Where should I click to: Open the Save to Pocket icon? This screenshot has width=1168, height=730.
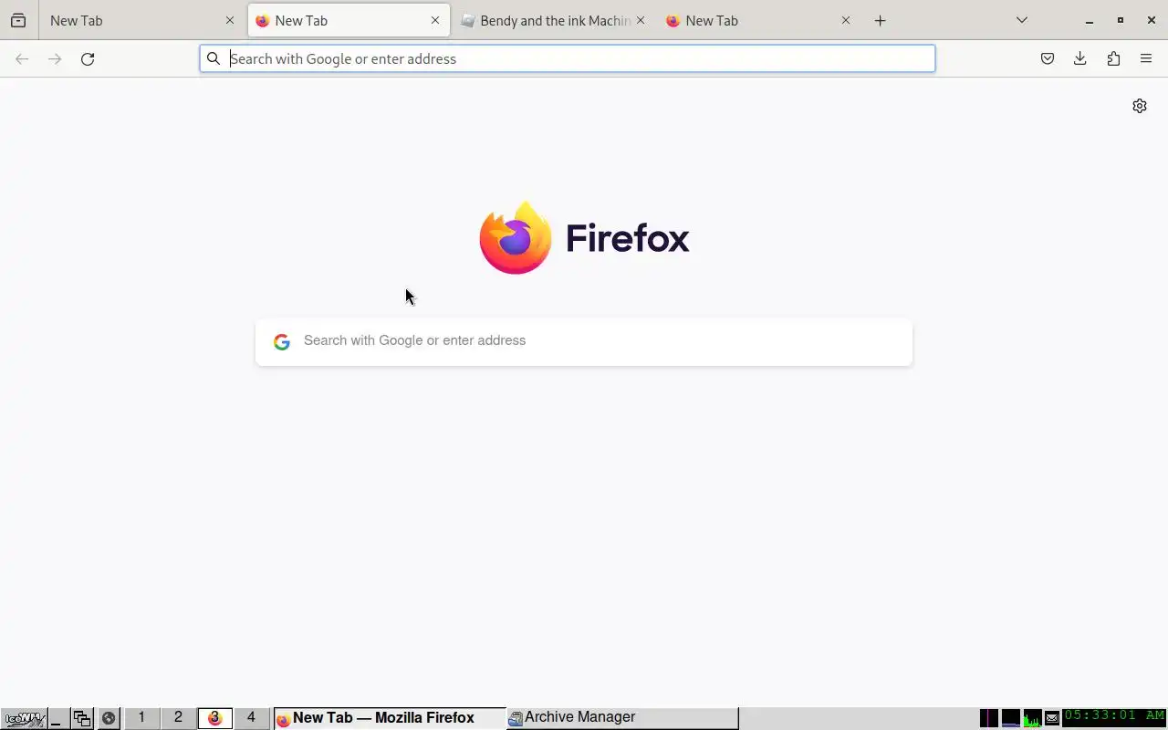point(1048,58)
